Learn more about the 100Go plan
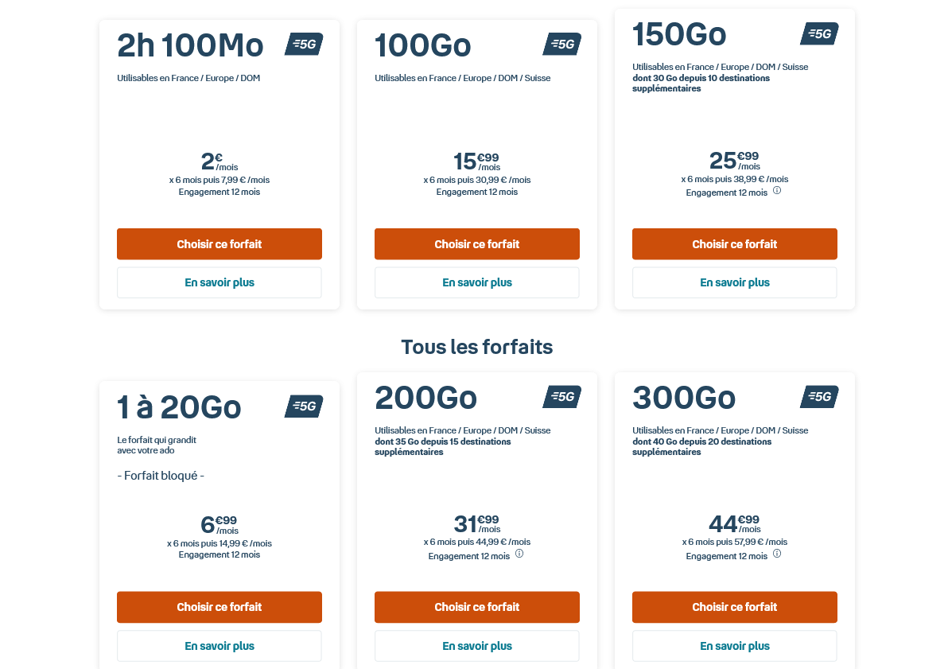 pyautogui.click(x=477, y=282)
